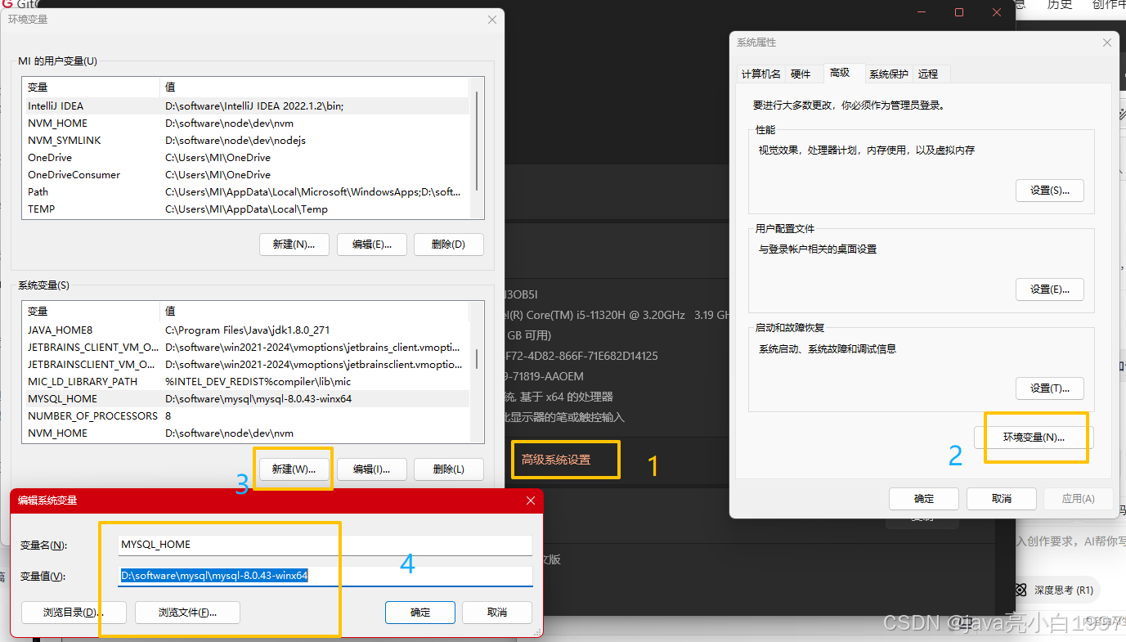Switch to the 硬件 tab
1126x642 pixels.
(801, 74)
